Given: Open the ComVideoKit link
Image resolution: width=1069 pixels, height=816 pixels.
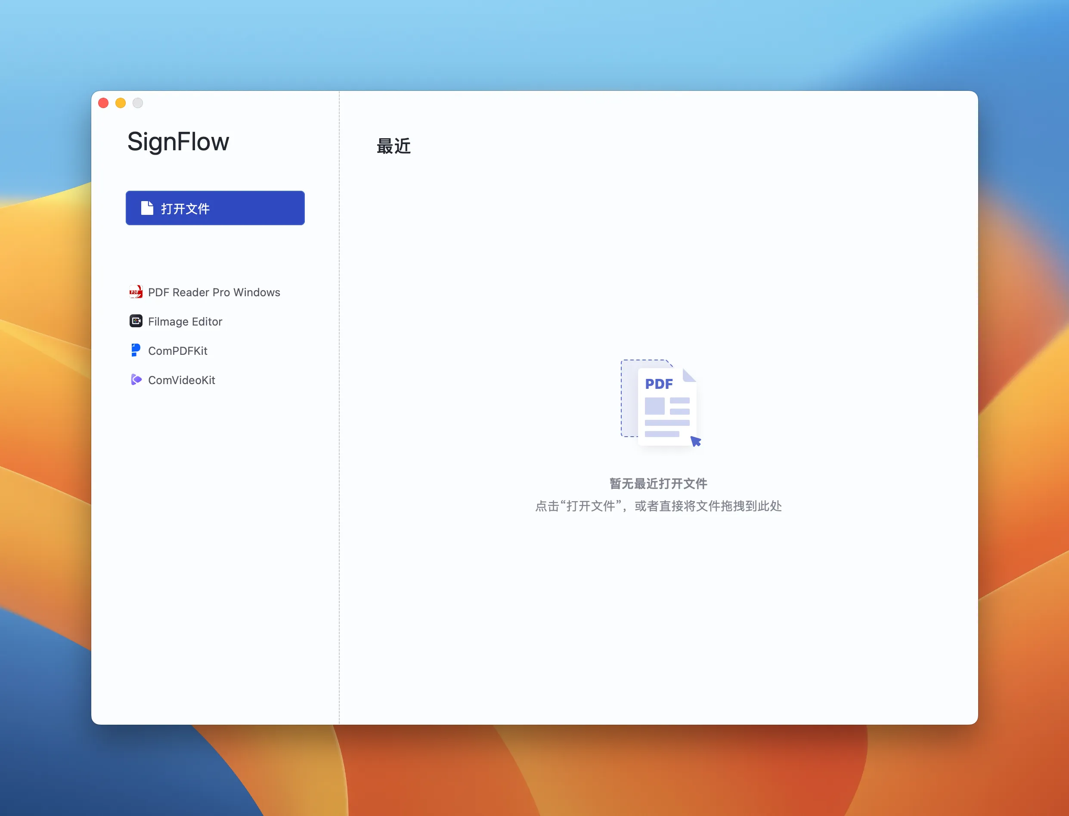Looking at the screenshot, I should point(182,380).
